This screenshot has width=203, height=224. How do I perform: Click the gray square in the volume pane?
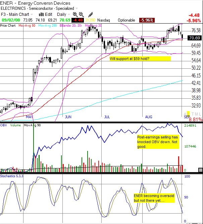tap(200, 170)
